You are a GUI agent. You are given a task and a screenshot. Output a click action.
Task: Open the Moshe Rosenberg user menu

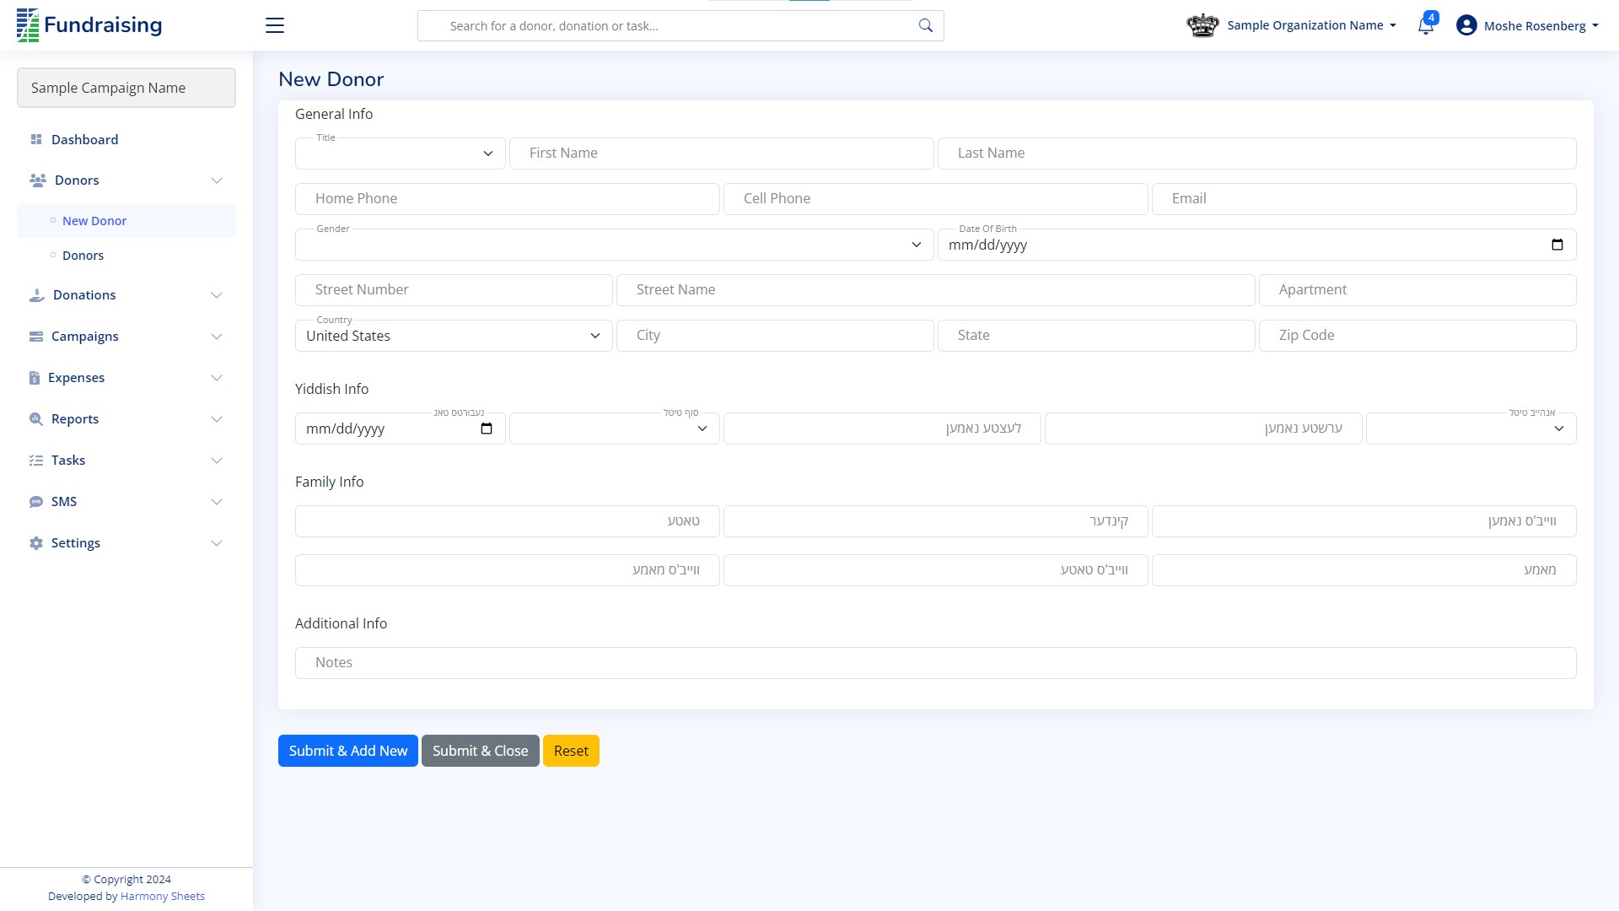click(x=1541, y=26)
